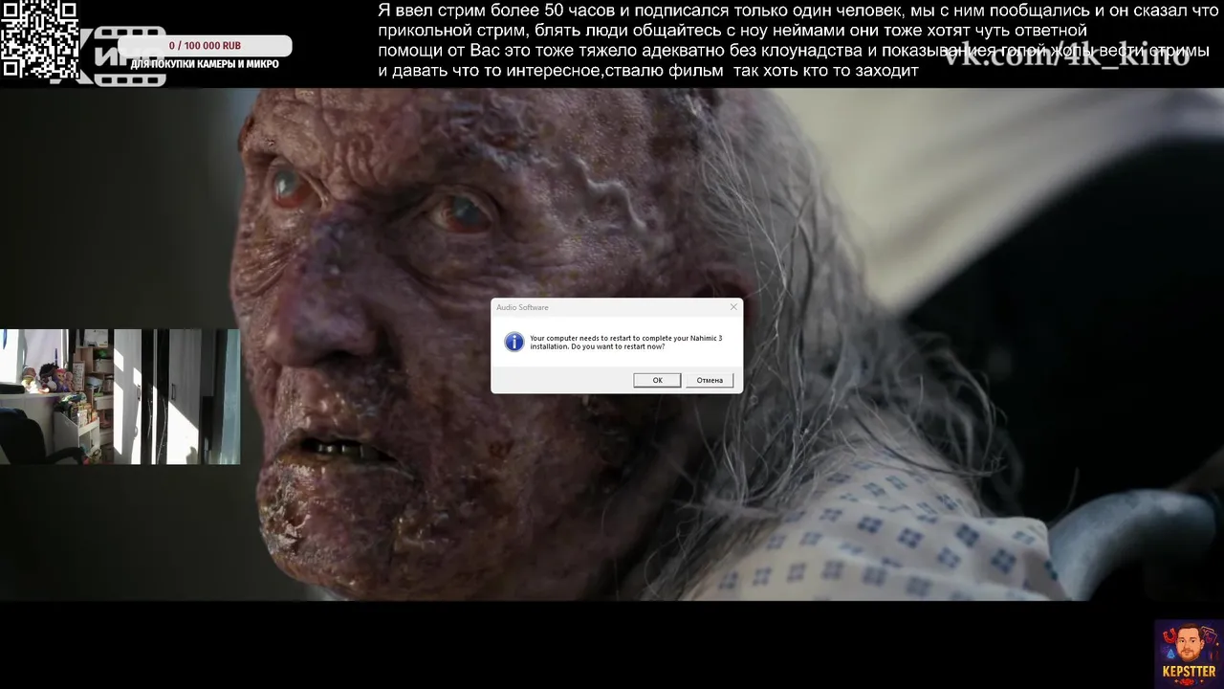Click the 'Your computer needs to restart' message

tap(626, 342)
